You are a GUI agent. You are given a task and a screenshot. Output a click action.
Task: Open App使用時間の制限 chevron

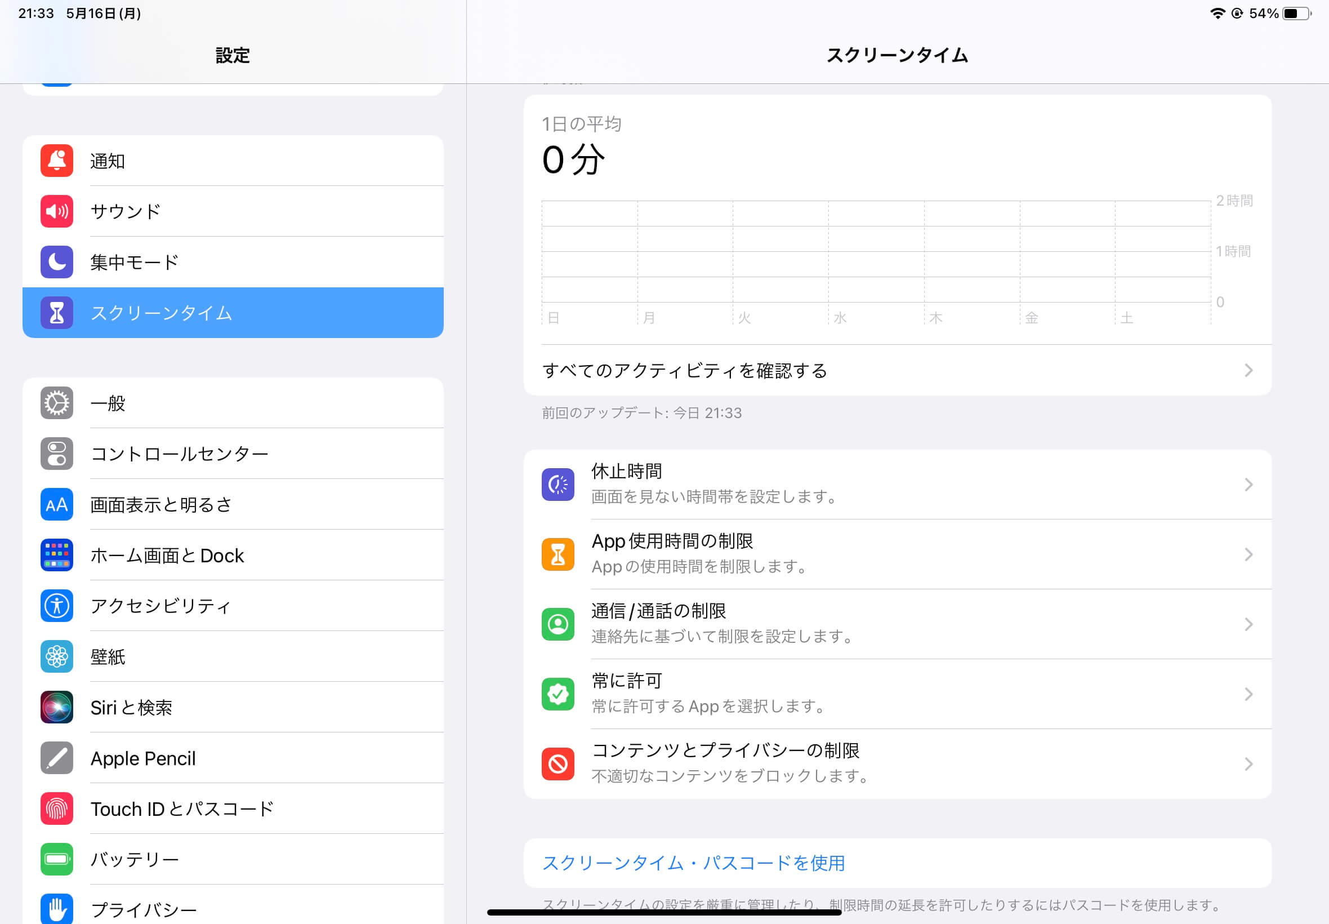click(1248, 554)
